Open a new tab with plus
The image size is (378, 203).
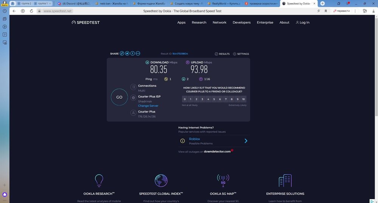point(322,4)
